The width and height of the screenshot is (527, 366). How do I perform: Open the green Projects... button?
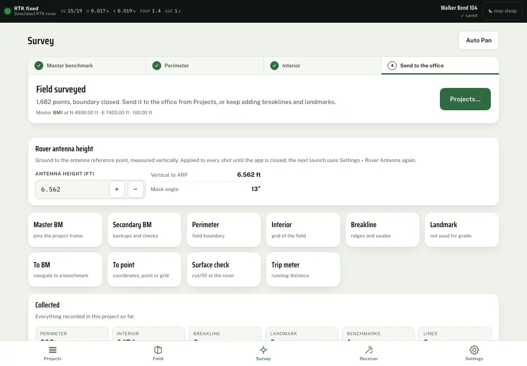[465, 99]
